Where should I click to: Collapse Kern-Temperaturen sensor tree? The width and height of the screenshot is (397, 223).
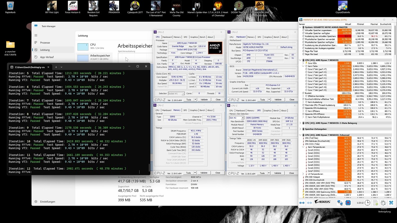point(303,147)
